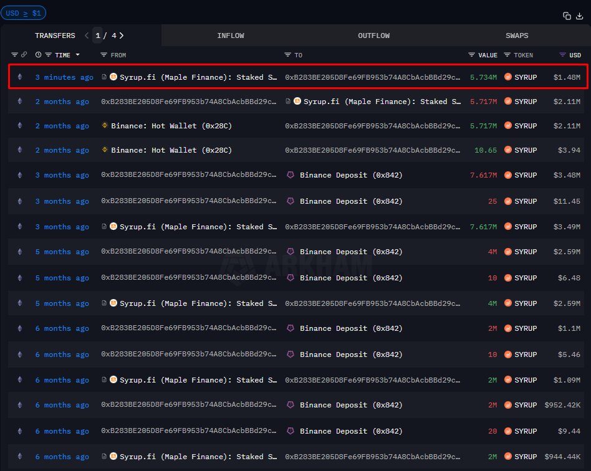Click Binance logo in the $3.94 row

click(105, 150)
